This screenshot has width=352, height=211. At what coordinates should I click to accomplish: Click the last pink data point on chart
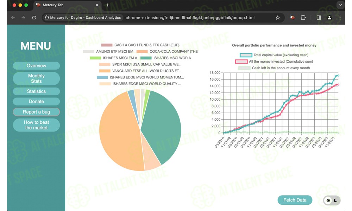(338, 85)
